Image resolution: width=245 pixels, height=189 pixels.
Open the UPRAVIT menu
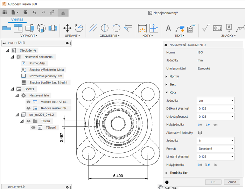tap(72, 36)
